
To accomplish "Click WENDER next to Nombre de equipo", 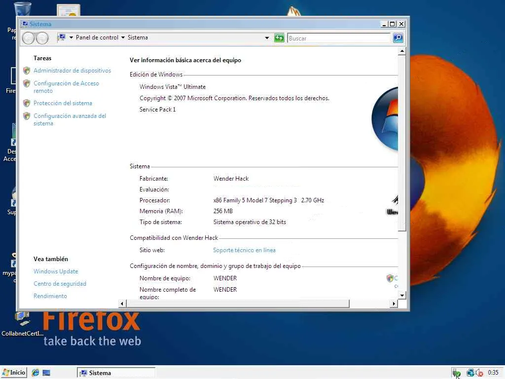I will (225, 278).
